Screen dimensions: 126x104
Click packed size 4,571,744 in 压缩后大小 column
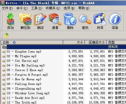tap(97, 98)
